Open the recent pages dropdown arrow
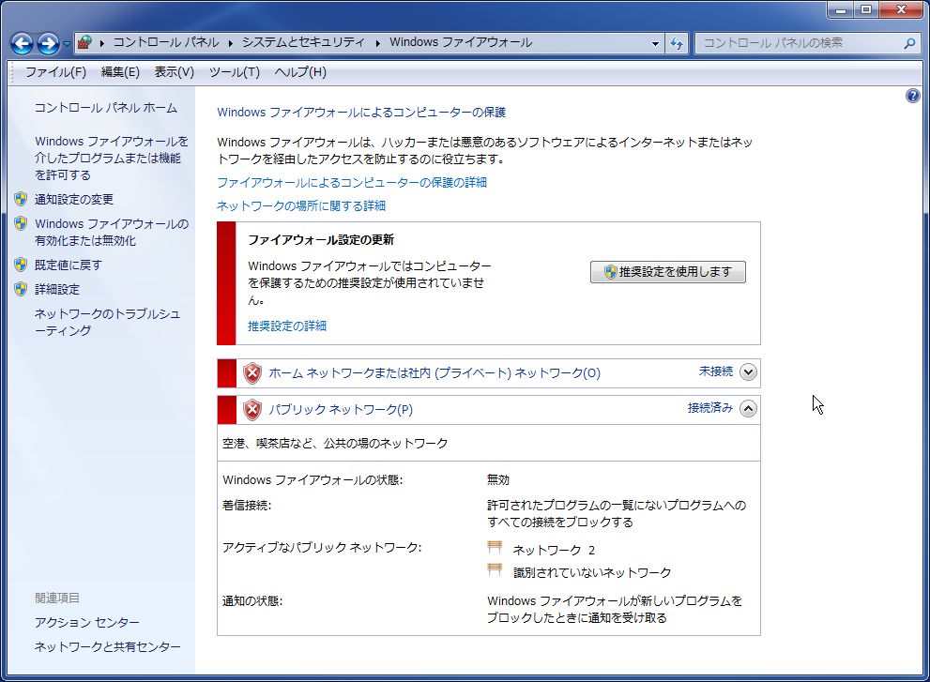Viewport: 930px width, 682px height. pos(67,43)
